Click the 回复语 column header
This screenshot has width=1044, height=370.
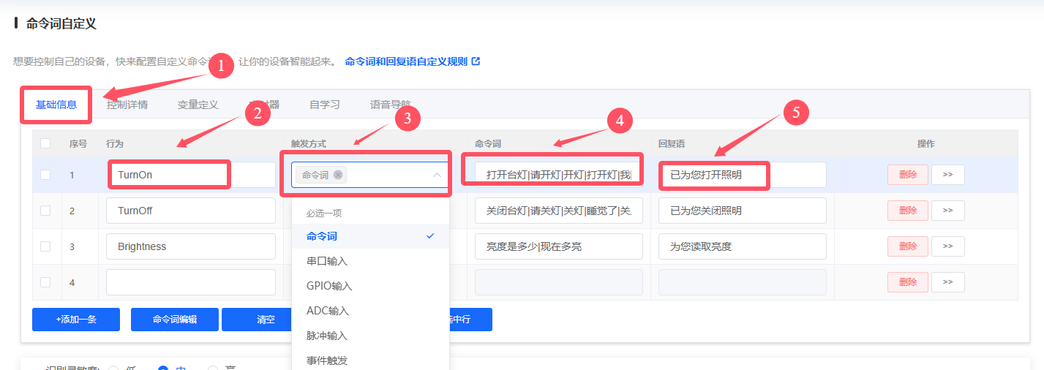coord(672,144)
